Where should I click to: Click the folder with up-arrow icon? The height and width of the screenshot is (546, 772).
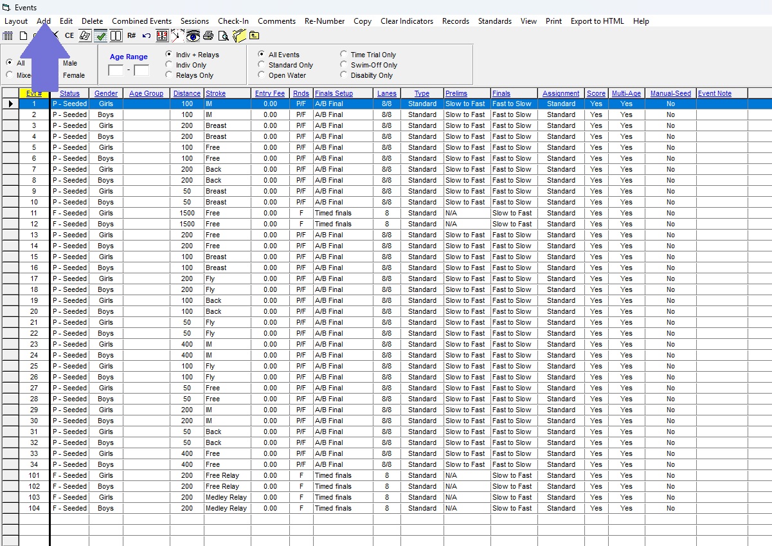click(254, 35)
